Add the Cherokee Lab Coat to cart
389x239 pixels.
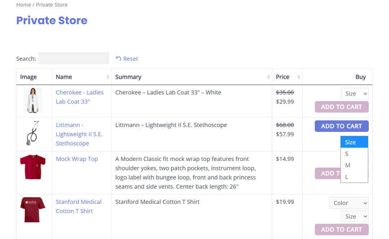coord(341,107)
